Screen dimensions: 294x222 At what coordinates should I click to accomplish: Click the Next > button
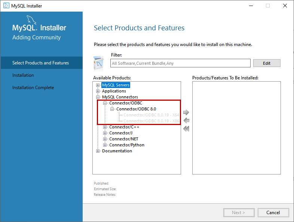[x=239, y=213]
